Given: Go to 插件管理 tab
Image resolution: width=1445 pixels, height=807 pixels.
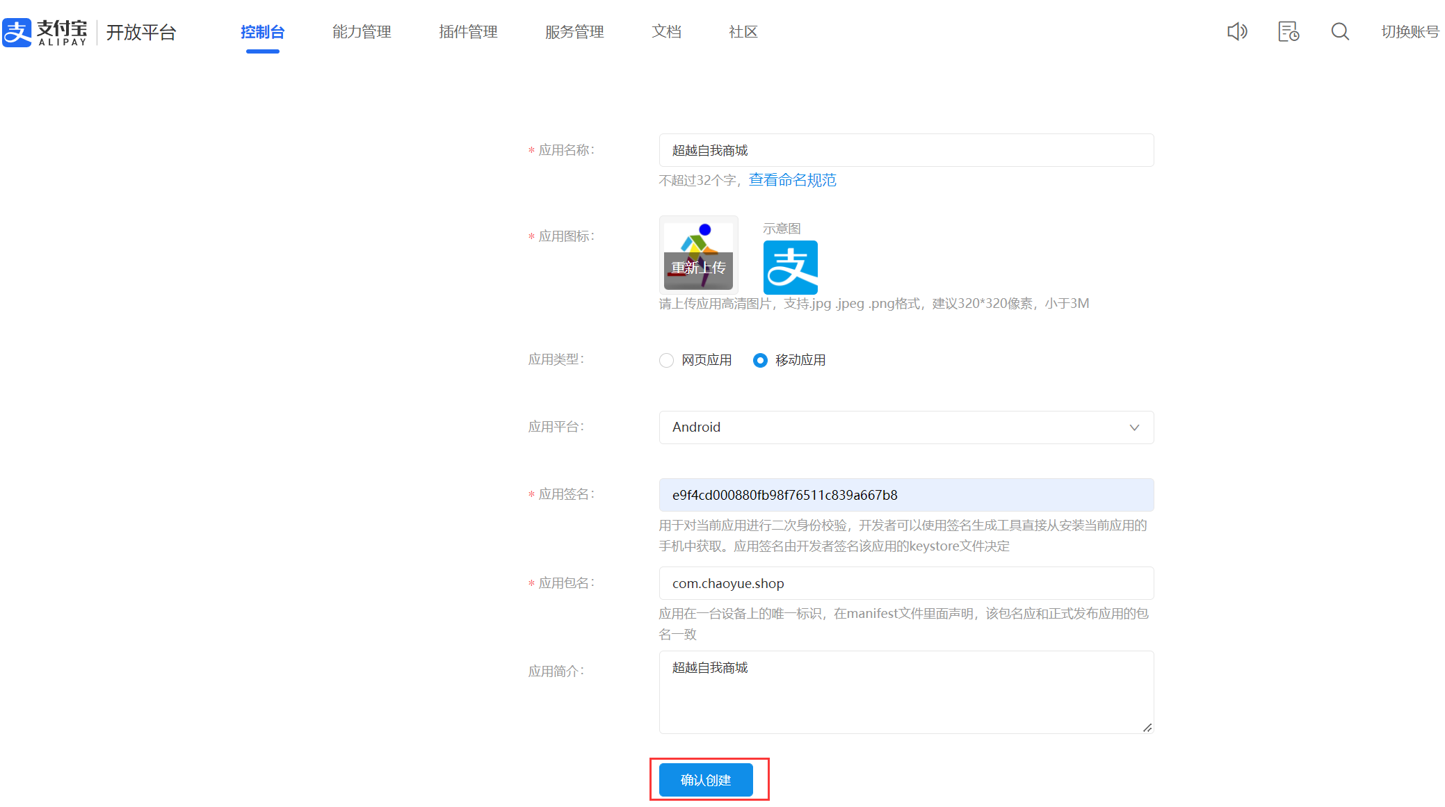Looking at the screenshot, I should 468,32.
